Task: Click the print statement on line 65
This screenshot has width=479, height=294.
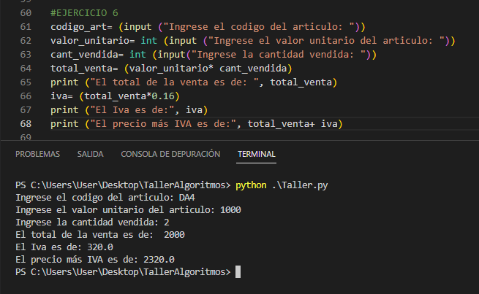Action: 194,82
